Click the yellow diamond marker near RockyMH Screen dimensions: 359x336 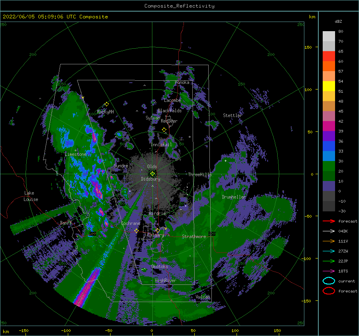[107, 104]
